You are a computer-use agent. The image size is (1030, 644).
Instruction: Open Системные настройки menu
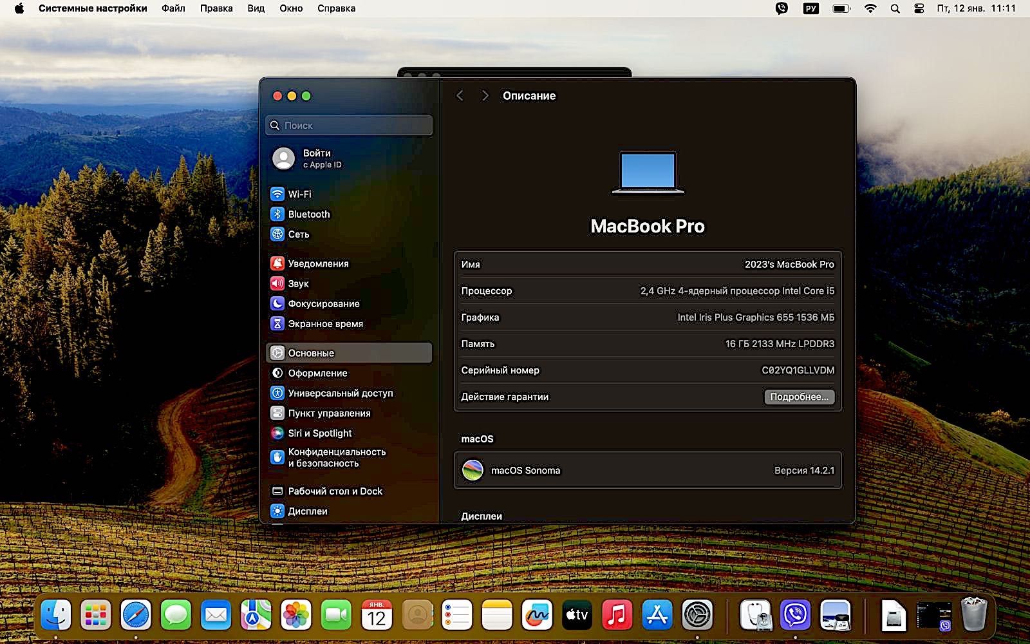click(93, 8)
